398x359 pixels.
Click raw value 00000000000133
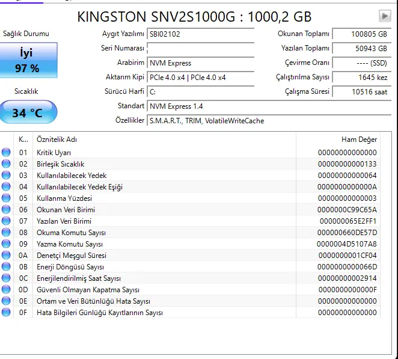pyautogui.click(x=347, y=164)
